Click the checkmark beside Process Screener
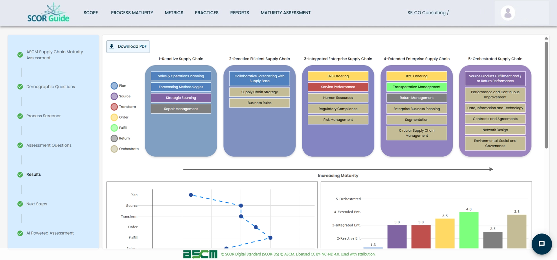557x260 pixels. point(20,116)
